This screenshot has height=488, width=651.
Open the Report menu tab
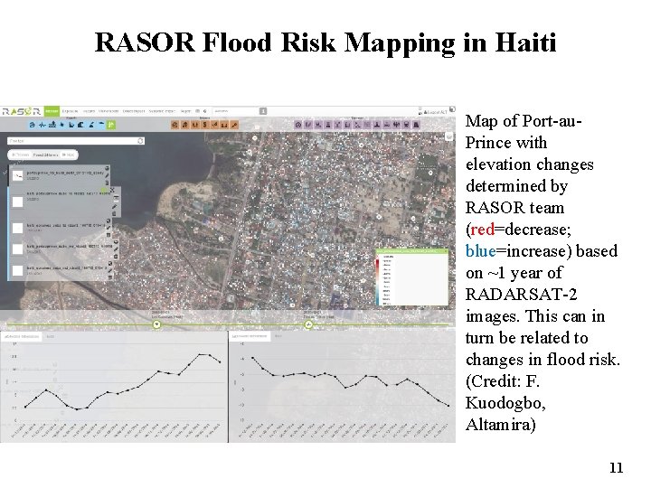pos(185,111)
